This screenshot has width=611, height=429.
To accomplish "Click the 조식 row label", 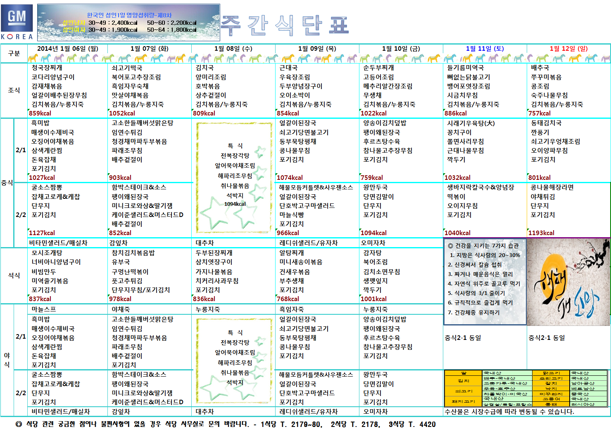I will (x=14, y=90).
